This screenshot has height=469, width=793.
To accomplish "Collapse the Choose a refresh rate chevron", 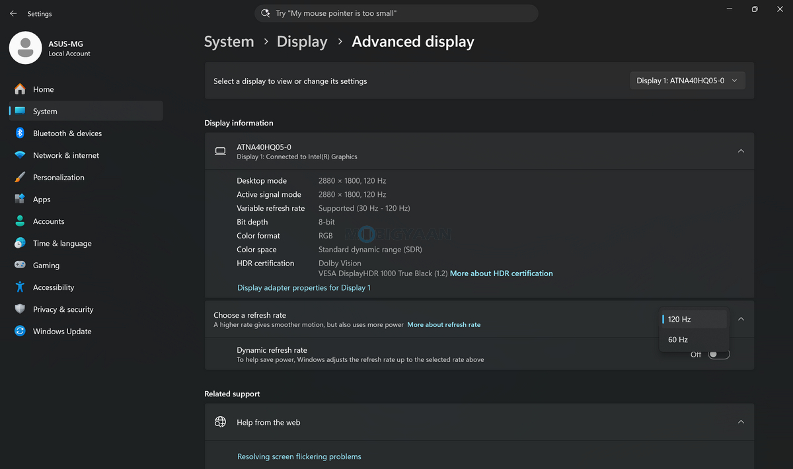I will click(741, 319).
